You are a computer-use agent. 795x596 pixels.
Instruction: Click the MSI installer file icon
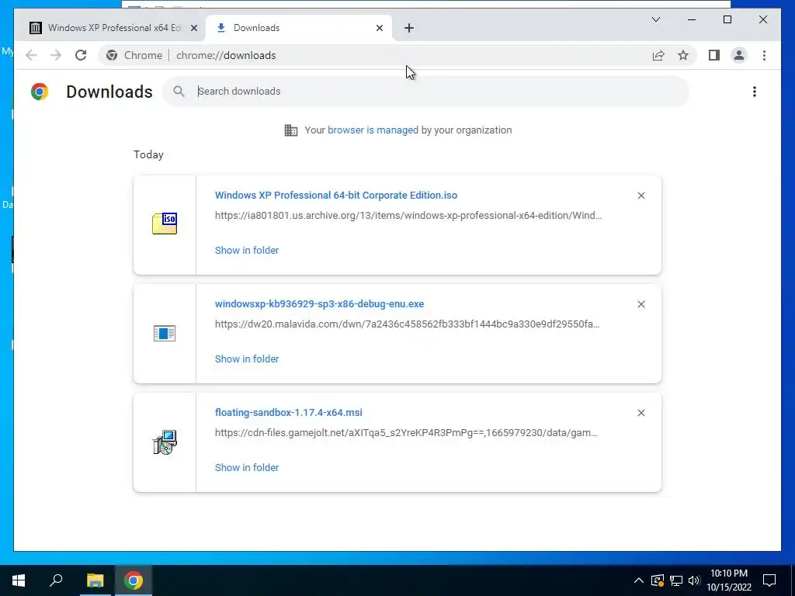165,442
